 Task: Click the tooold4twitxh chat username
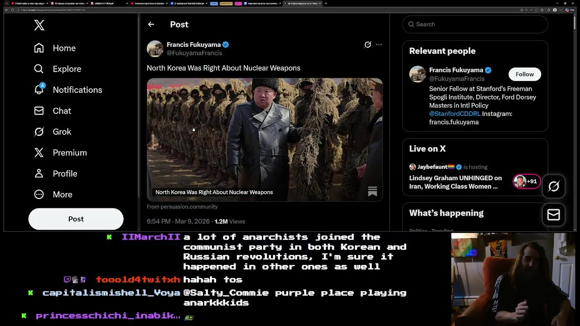point(138,279)
